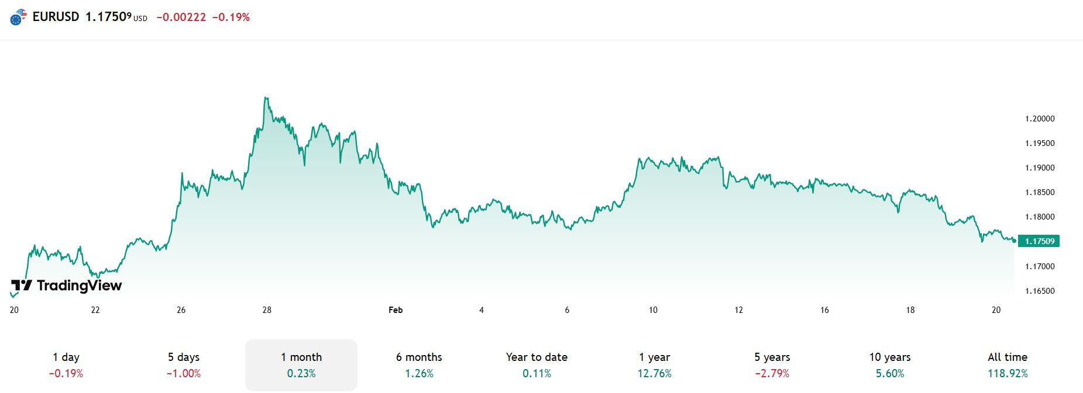Click the −0.00222 change value in header
This screenshot has width=1083, height=393.
click(x=181, y=18)
